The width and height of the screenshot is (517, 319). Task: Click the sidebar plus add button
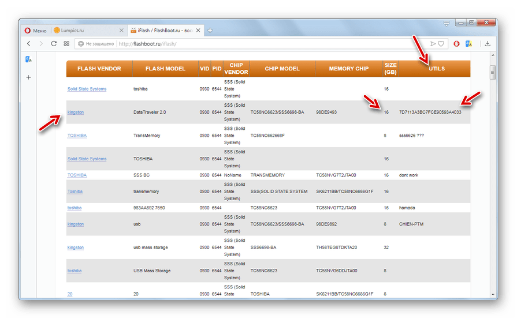point(29,77)
